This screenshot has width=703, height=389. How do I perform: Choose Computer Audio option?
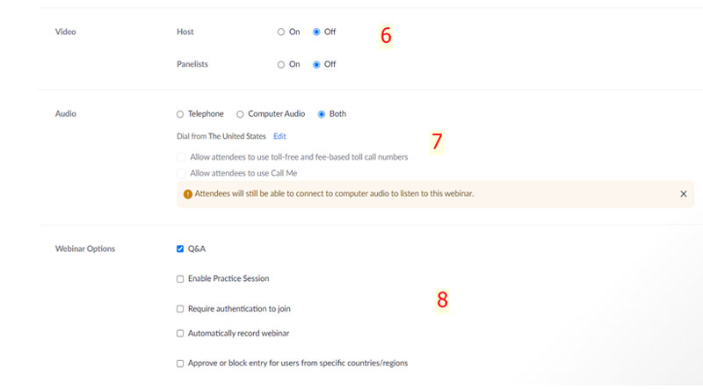240,114
